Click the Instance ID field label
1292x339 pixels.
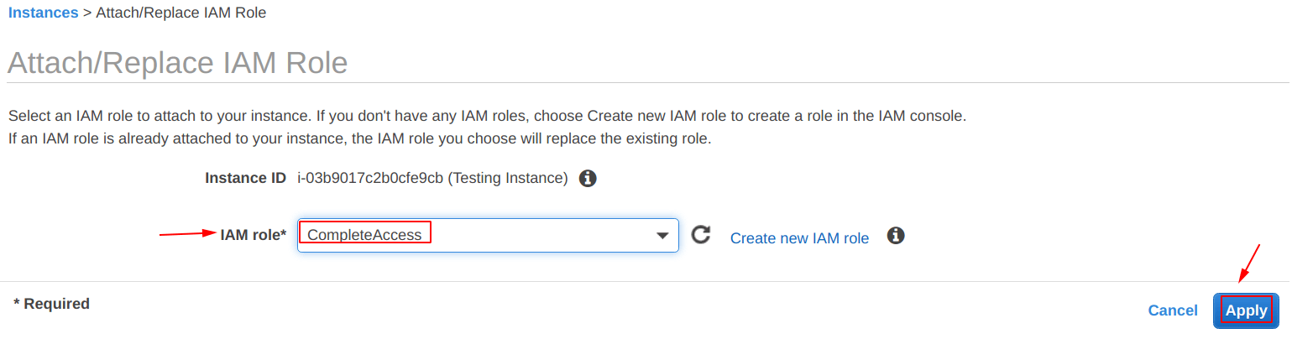click(246, 178)
